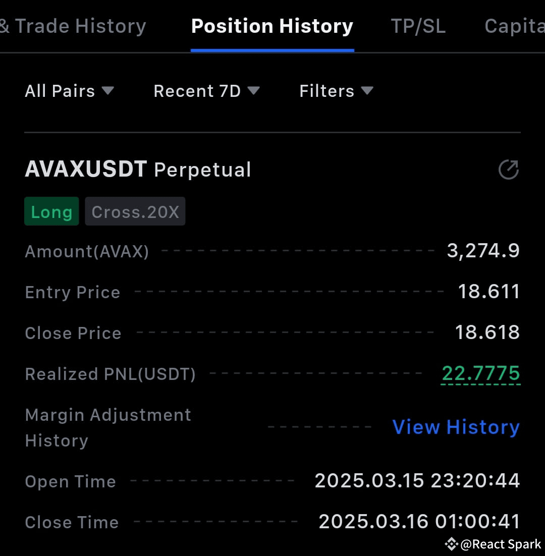The image size is (545, 556).
Task: Open the Capital tab
Action: pos(515,26)
